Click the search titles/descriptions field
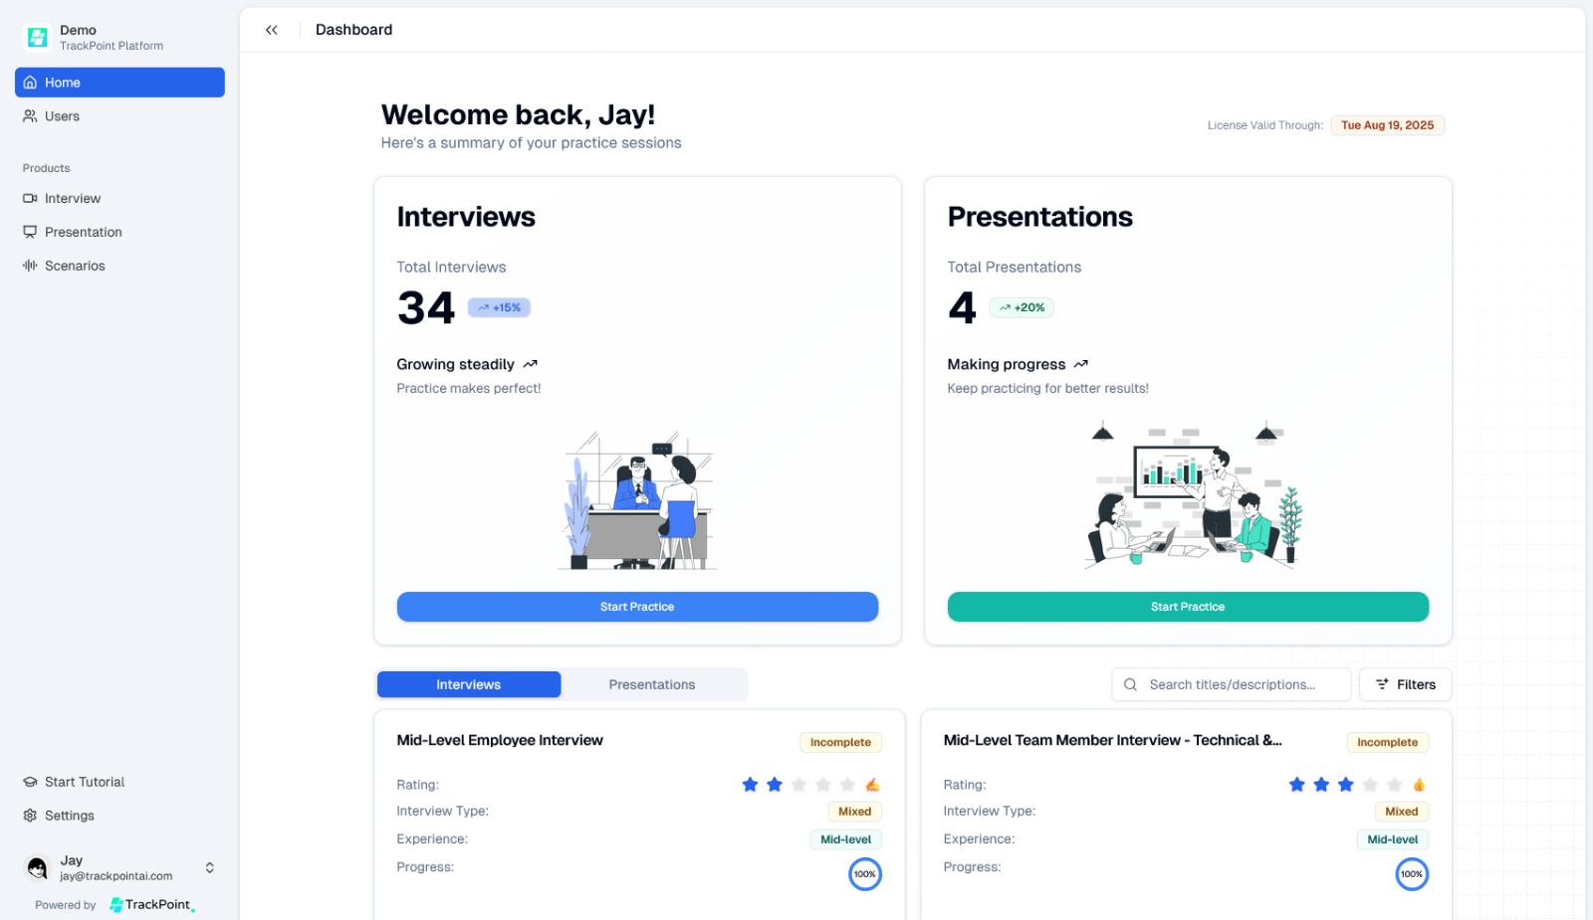The width and height of the screenshot is (1593, 920). pos(1232,684)
